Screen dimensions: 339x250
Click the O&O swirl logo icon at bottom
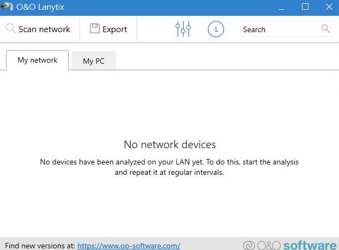pyautogui.click(x=249, y=246)
